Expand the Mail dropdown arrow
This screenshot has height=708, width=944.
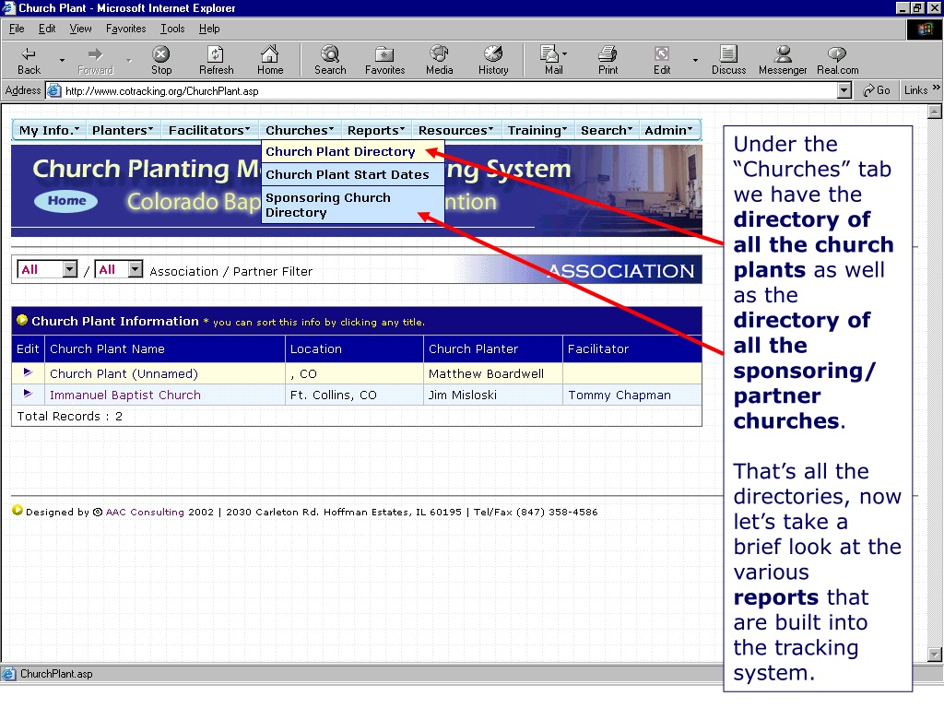(x=565, y=53)
